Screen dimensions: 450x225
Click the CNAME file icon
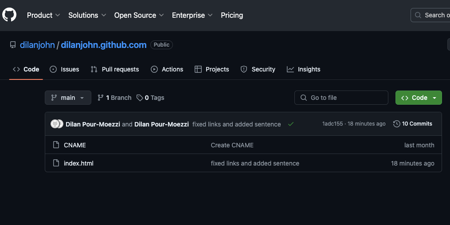click(56, 145)
